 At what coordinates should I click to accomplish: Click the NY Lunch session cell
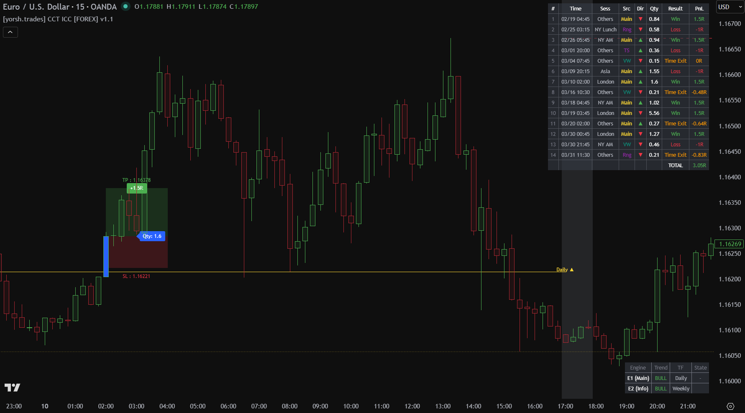click(605, 30)
